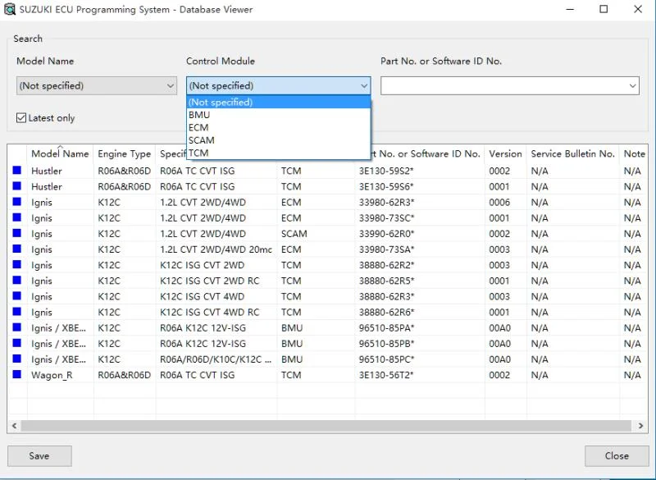Click blue marker of Ignis 38880-62R3* row

(16, 295)
